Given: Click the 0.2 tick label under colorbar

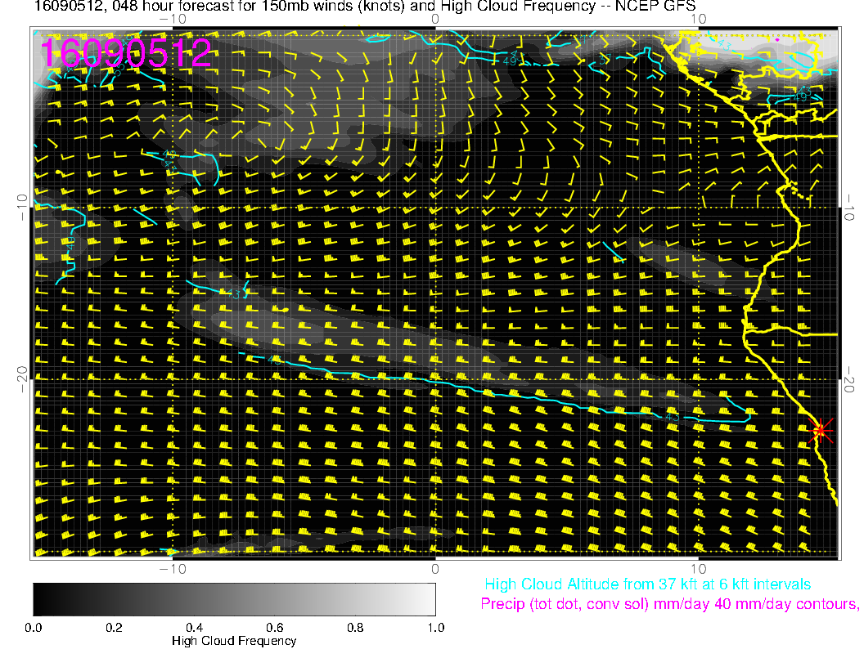Looking at the screenshot, I should (114, 627).
